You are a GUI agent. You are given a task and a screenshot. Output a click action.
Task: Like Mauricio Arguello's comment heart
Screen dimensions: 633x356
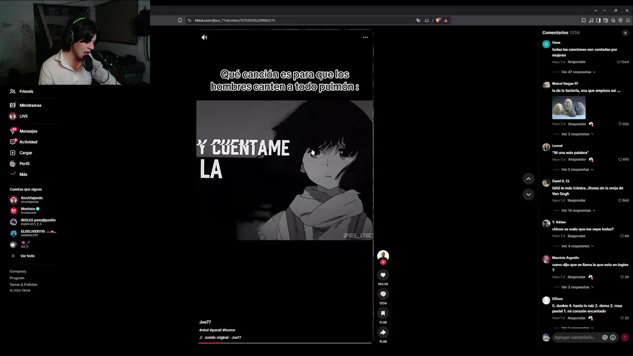click(x=622, y=277)
